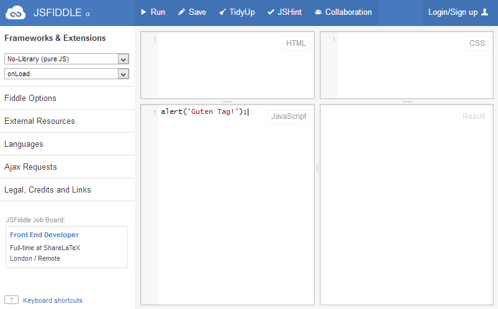Open the Front End Developer job link
This screenshot has height=309, width=498.
45,235
